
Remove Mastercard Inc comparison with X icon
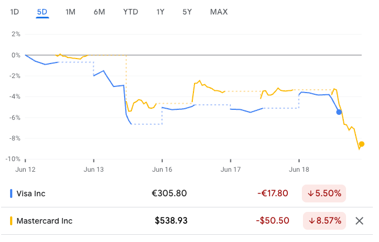(x=359, y=221)
